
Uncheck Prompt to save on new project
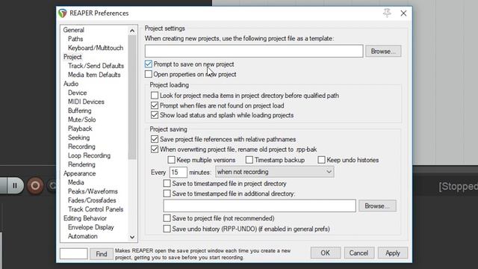coord(149,64)
